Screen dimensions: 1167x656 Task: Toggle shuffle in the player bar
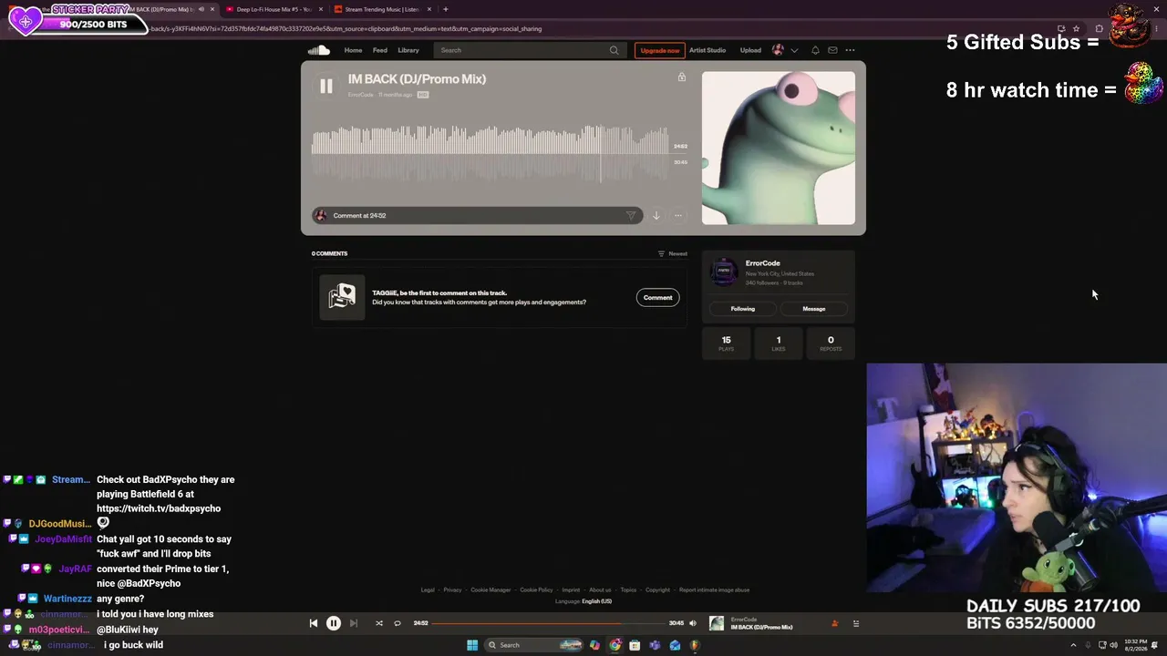tap(379, 623)
